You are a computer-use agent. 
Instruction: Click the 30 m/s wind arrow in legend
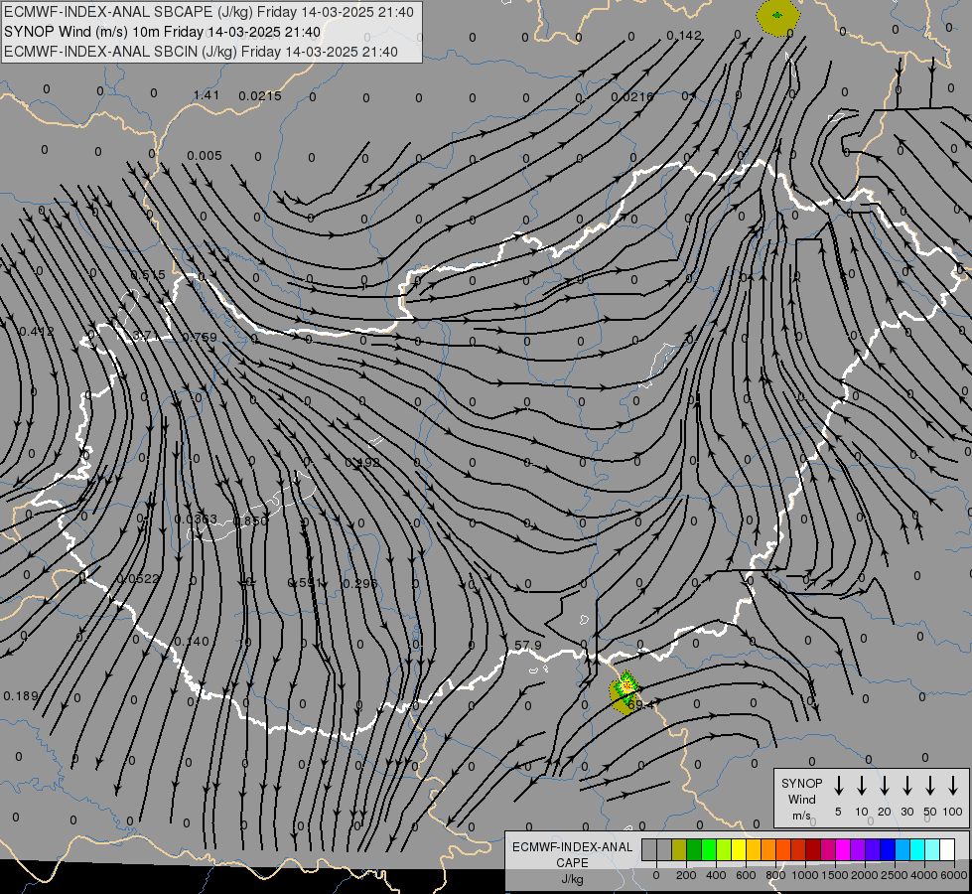tap(906, 786)
